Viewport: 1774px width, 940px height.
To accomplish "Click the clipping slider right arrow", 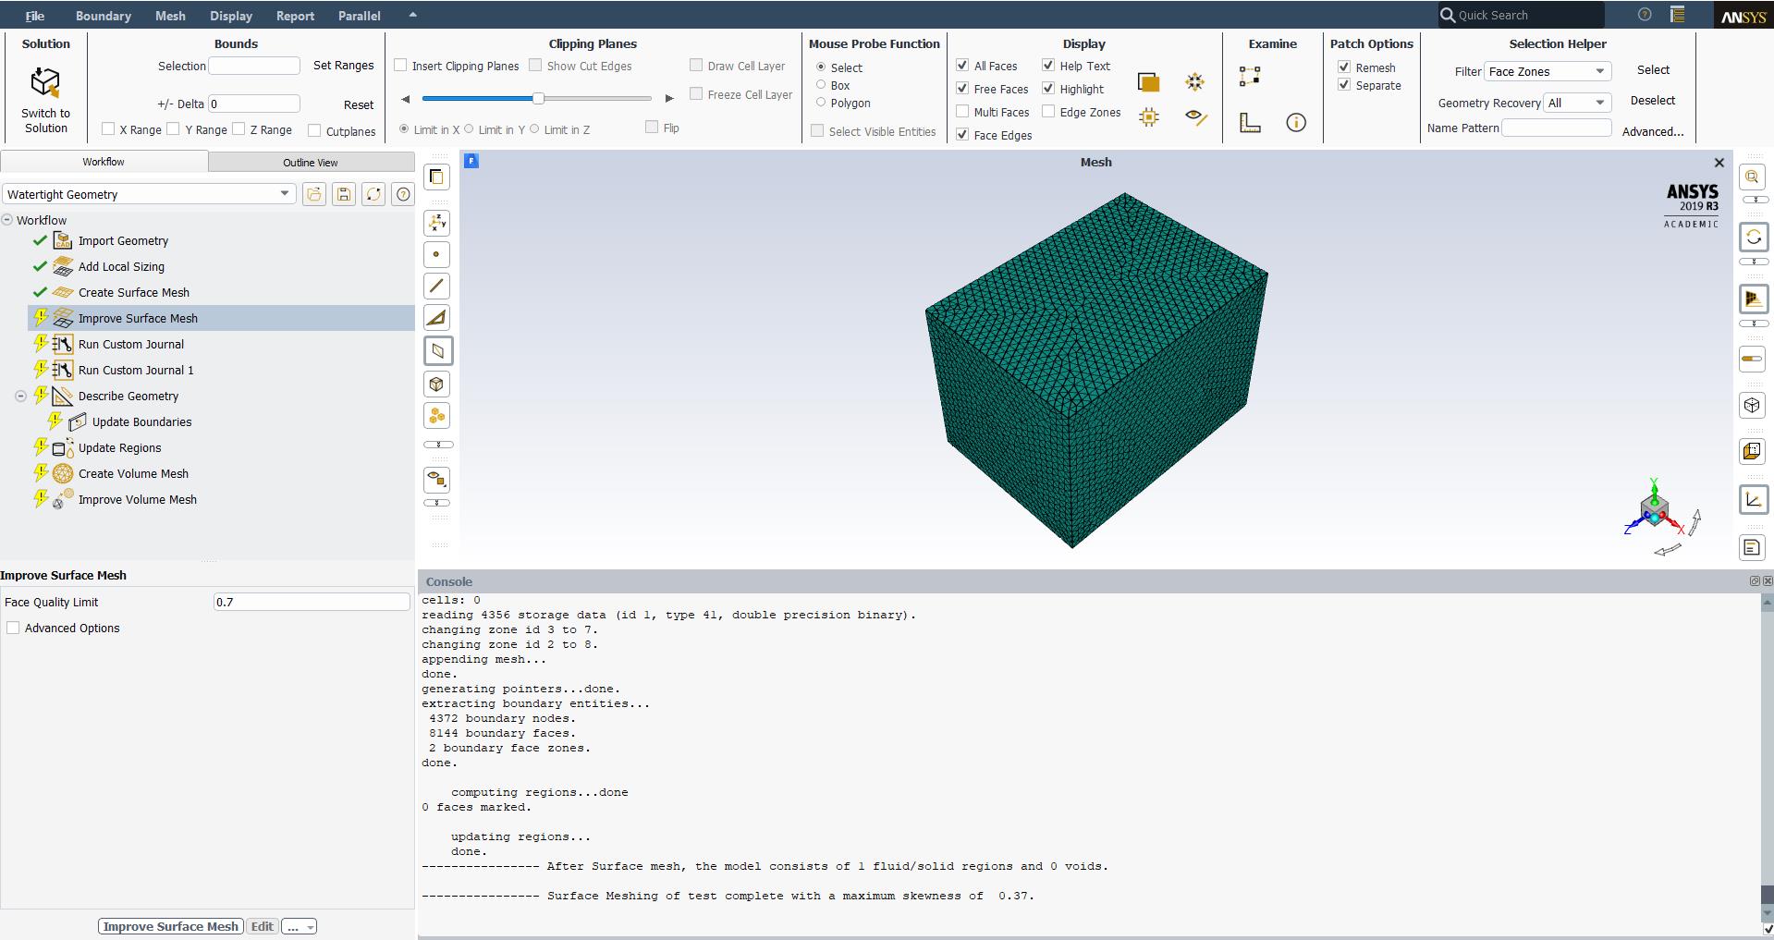I will (x=669, y=98).
